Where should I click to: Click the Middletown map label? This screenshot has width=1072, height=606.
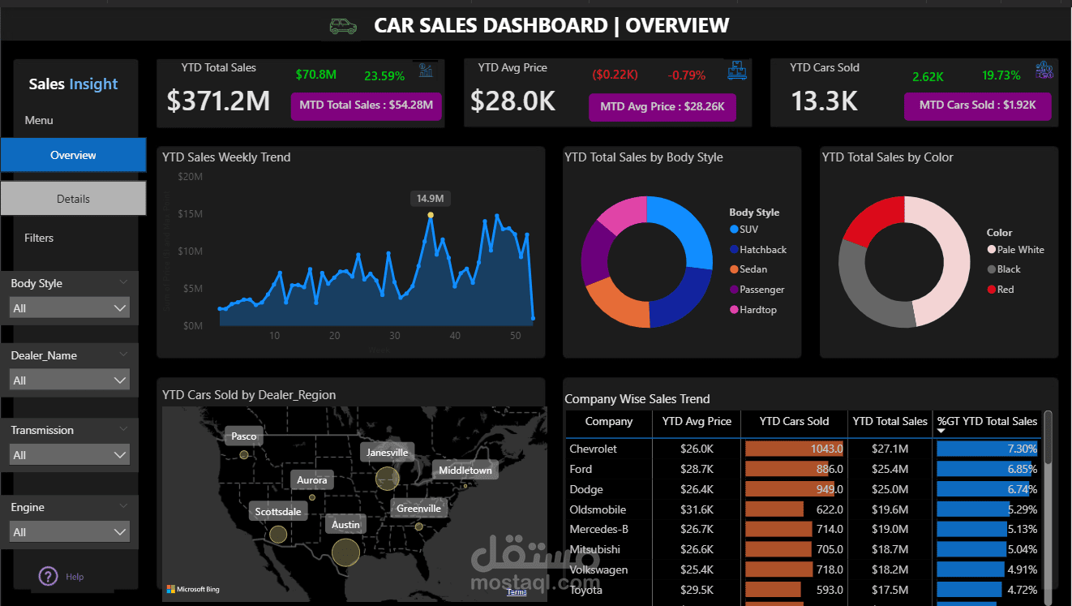click(465, 471)
